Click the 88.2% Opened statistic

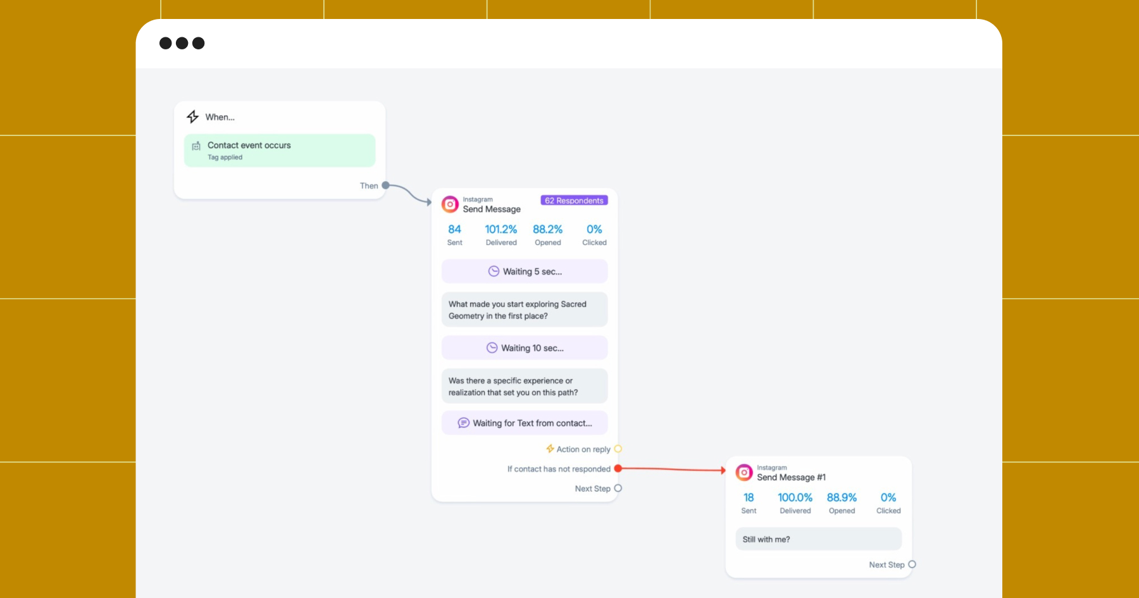click(x=547, y=235)
